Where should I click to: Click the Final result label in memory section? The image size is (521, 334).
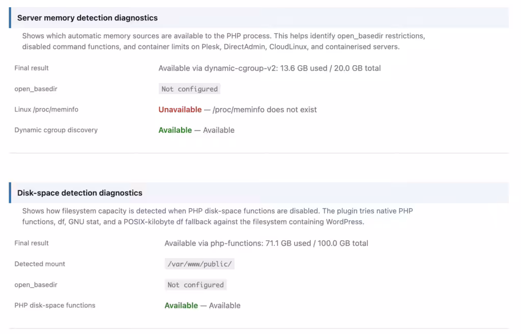[x=31, y=68]
